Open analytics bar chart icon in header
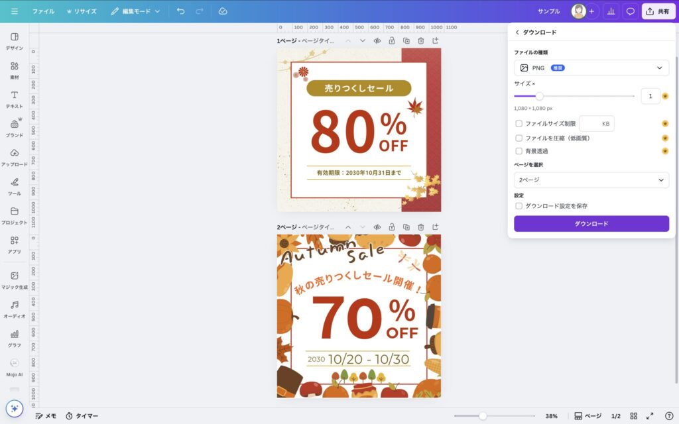This screenshot has width=679, height=424. [611, 11]
